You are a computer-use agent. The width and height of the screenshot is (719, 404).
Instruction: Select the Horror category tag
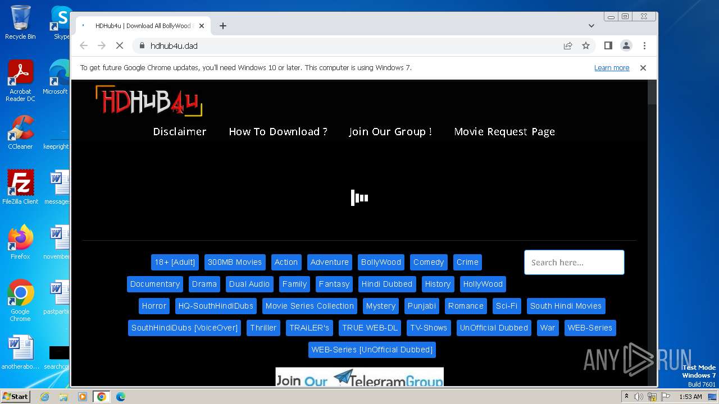[154, 306]
